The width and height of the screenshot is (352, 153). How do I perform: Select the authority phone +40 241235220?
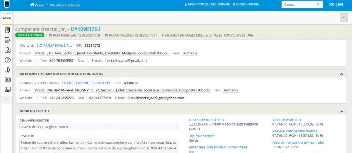(x=61, y=98)
